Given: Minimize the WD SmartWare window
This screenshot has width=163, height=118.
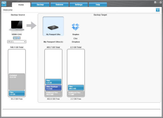Looking at the screenshot, I should point(155,2).
